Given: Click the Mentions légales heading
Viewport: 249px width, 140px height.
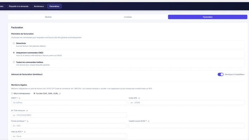Looking at the screenshot, I should tap(19, 85).
